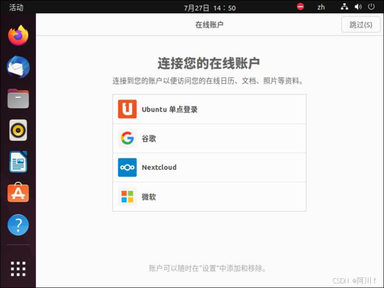Open the Help question mark icon
The height and width of the screenshot is (288, 384).
18,225
